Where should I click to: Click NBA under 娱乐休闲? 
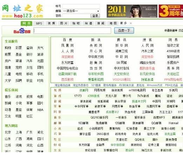click(x=40, y=110)
